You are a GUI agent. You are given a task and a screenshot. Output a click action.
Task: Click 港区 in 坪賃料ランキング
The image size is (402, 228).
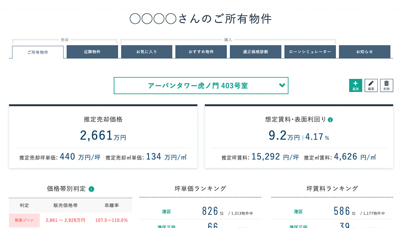(x=298, y=212)
